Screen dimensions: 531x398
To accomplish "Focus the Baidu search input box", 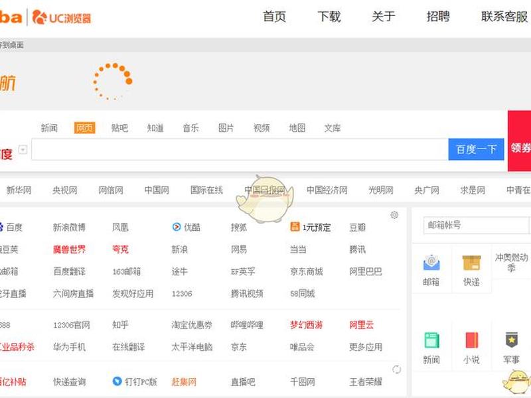I will coord(240,149).
